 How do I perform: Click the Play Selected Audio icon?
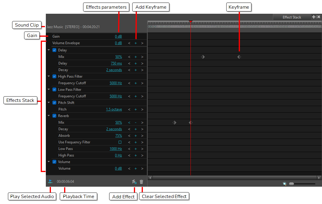click(50, 181)
